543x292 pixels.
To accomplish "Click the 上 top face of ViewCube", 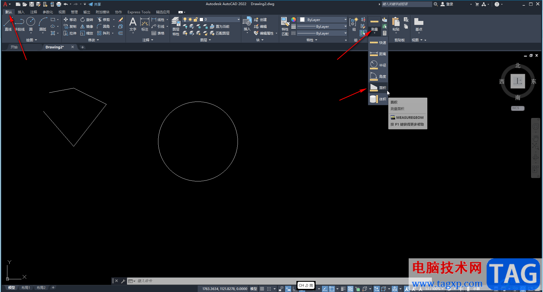I will [518, 81].
